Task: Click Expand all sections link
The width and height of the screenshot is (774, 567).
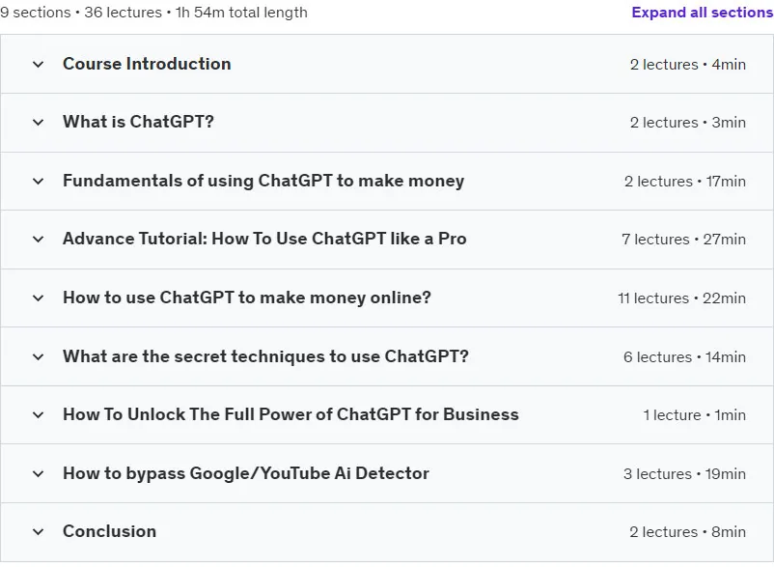Action: click(x=703, y=13)
